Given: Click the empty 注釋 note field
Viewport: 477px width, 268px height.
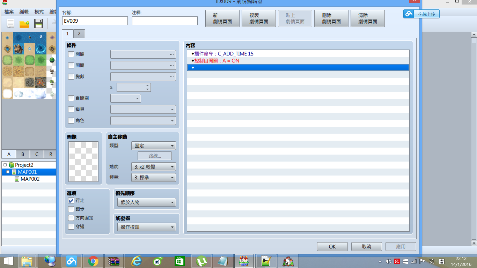Looking at the screenshot, I should pyautogui.click(x=165, y=21).
